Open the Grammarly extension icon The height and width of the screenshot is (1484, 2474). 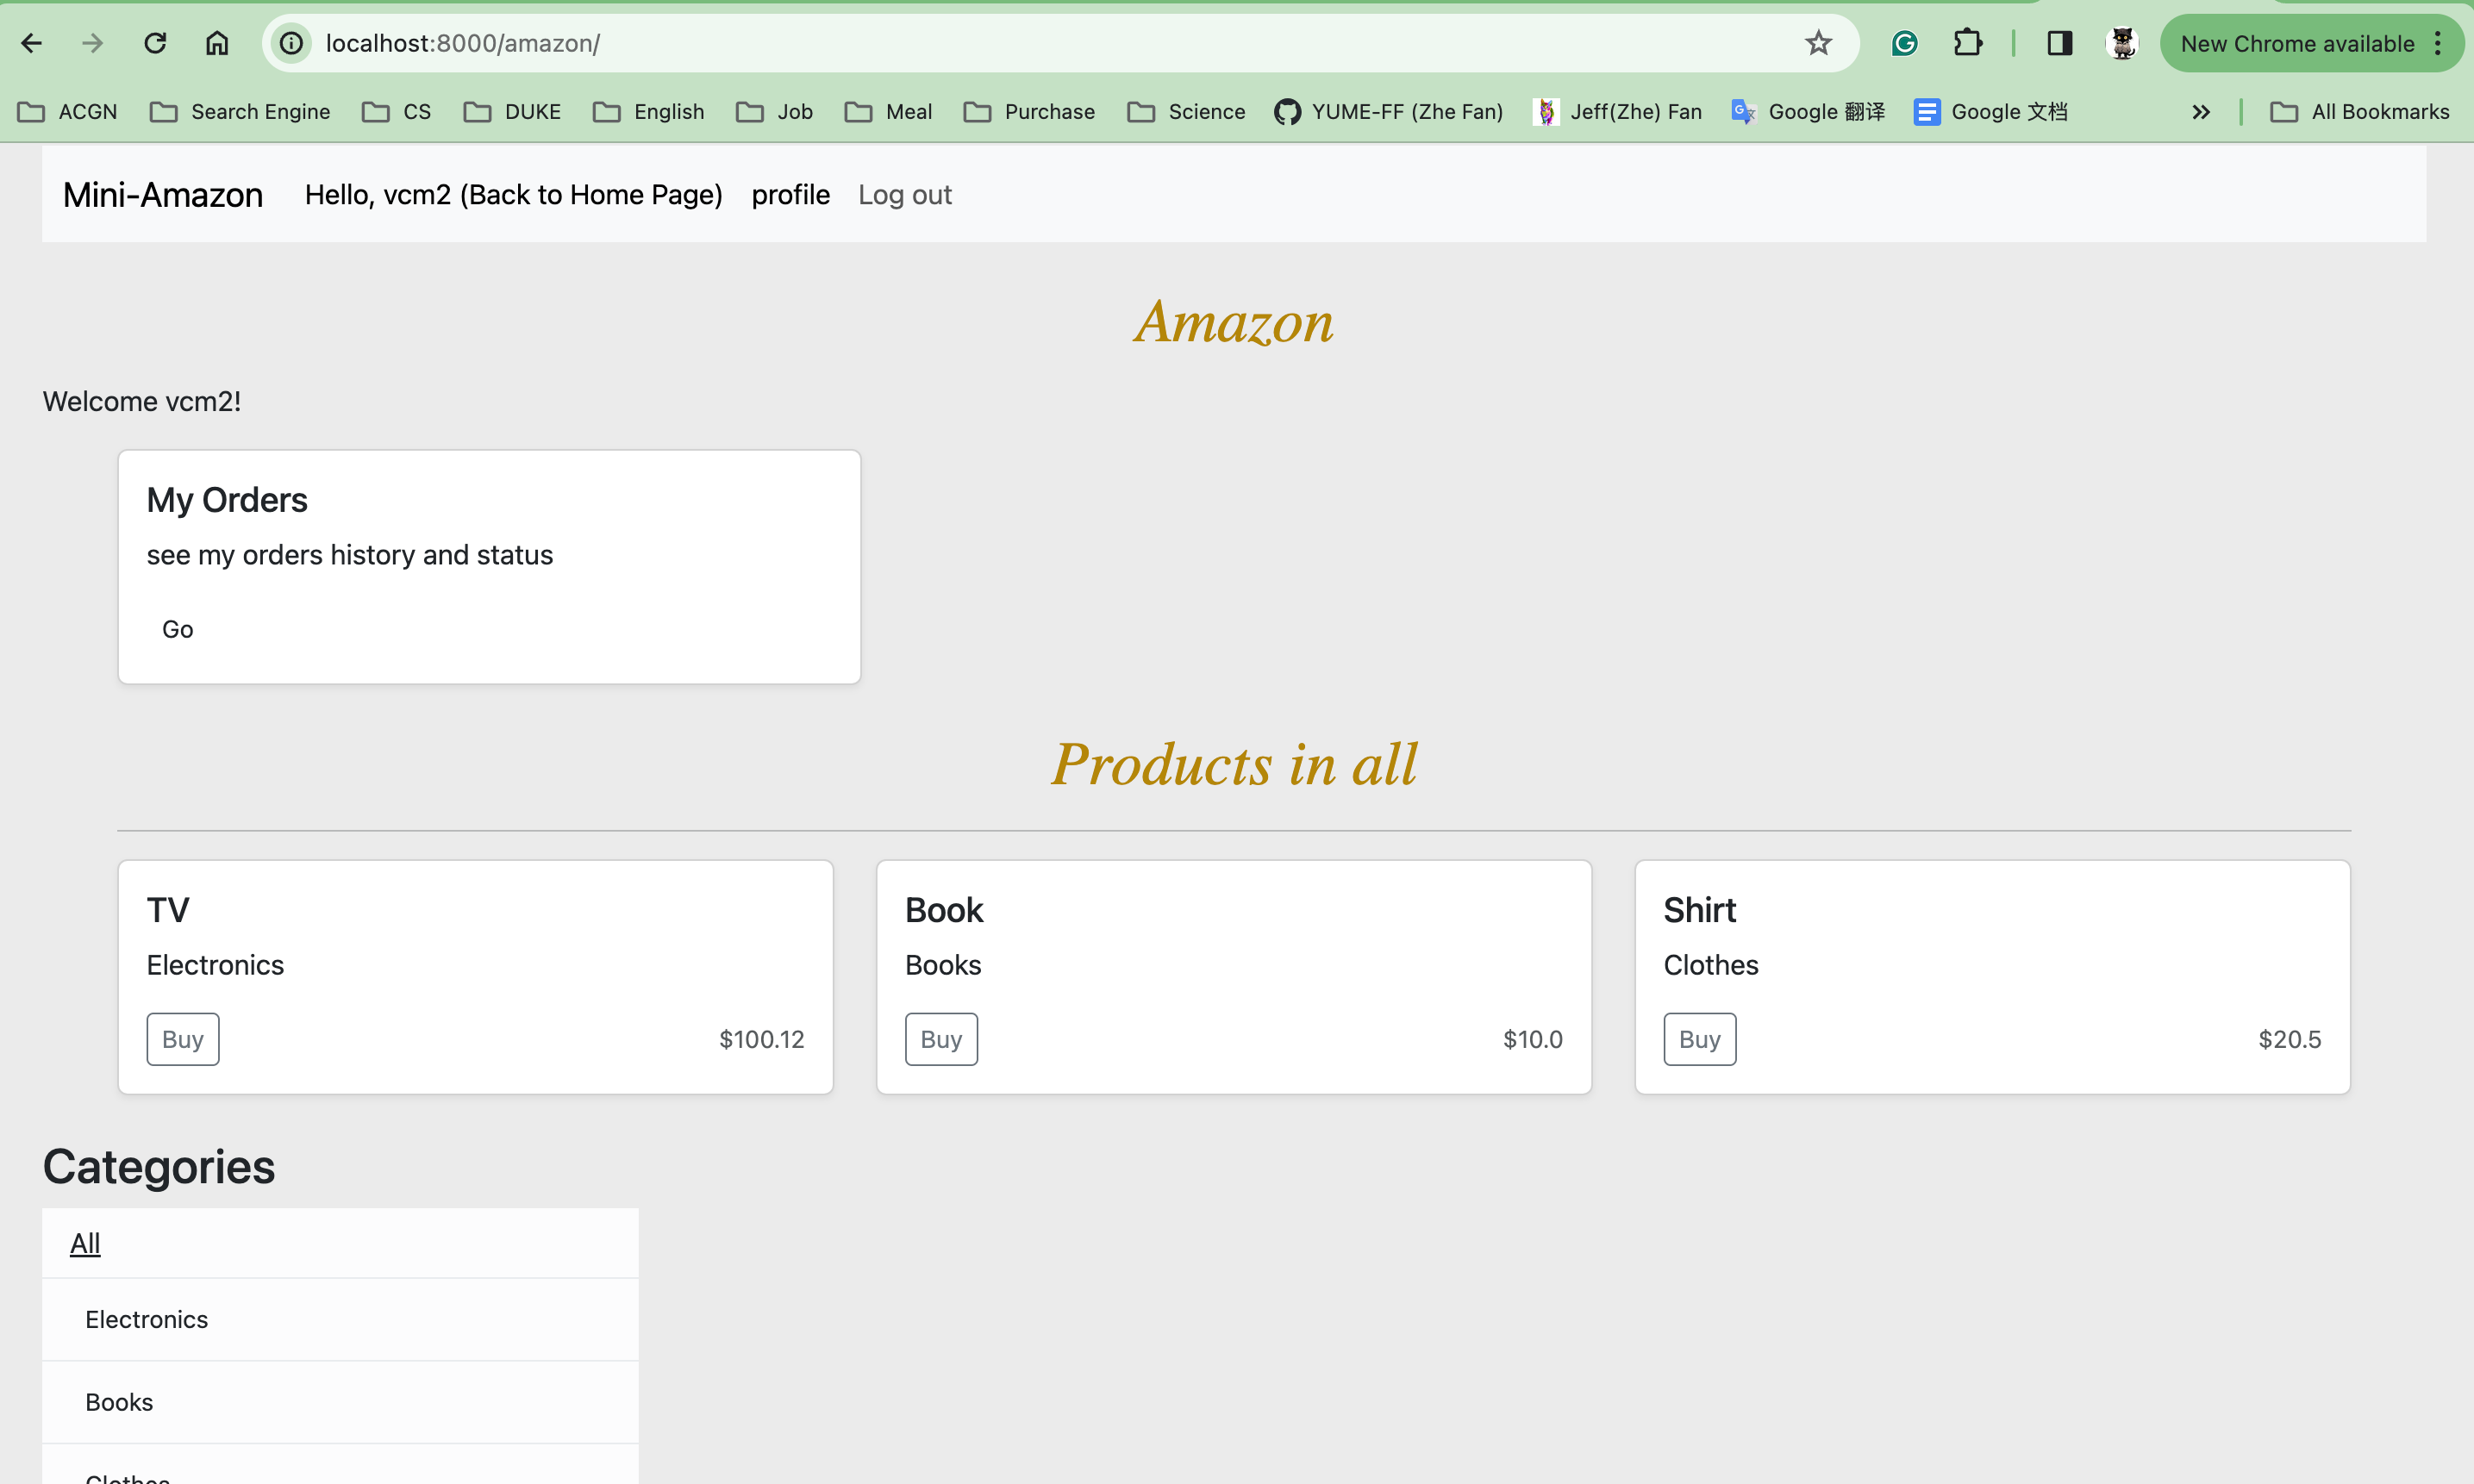coord(1905,43)
